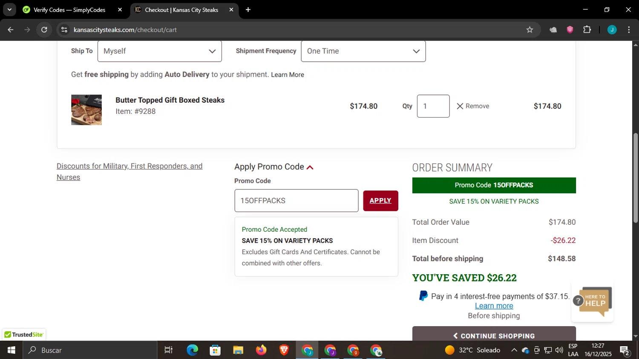Screen dimensions: 639x359
Task: Open the site information icon in address bar
Action: tap(64, 30)
